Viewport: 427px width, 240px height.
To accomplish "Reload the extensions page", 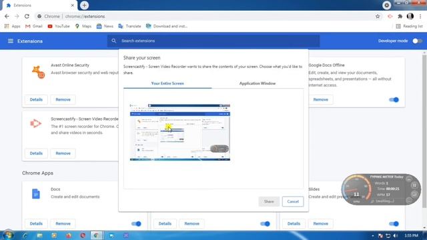I will point(27,16).
